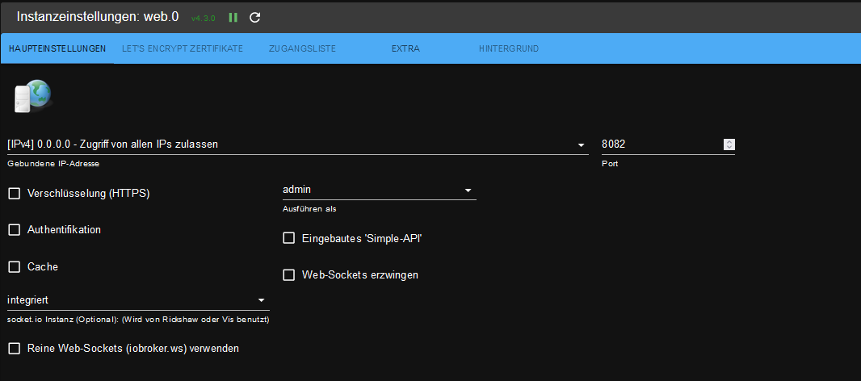Go to the Hintergrund tab
The height and width of the screenshot is (381, 861).
point(508,48)
